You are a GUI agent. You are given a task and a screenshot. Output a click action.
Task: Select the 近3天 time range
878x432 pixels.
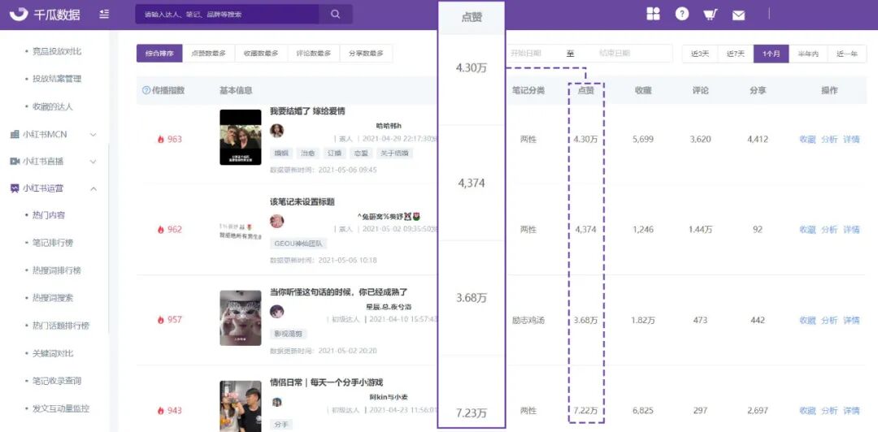700,54
